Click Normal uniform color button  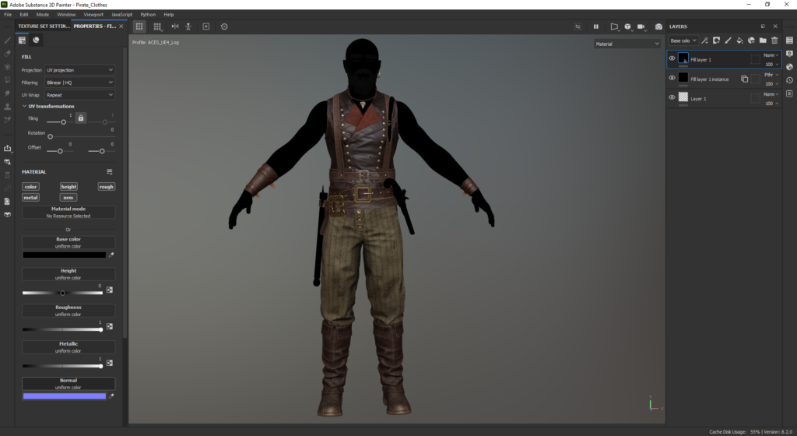tap(68, 384)
